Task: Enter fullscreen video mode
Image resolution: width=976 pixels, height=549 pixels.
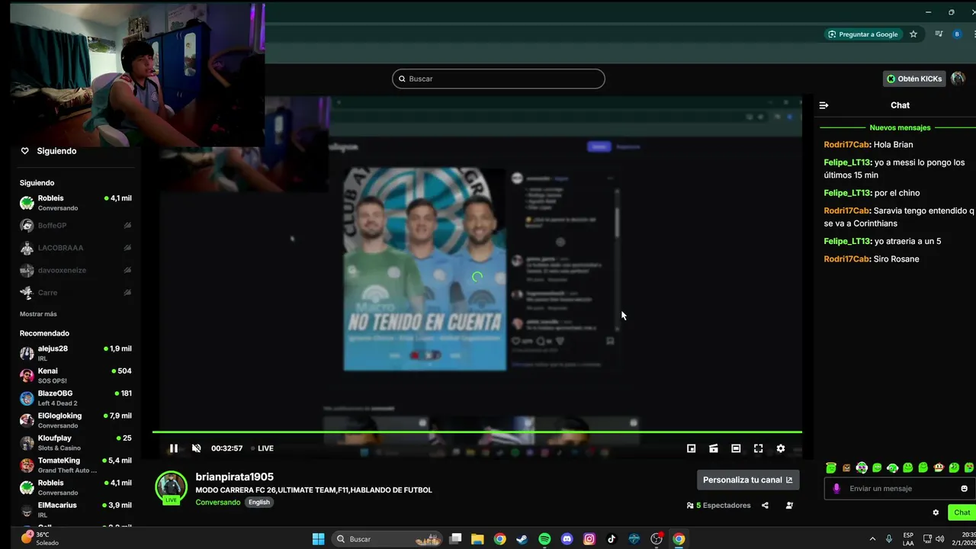Action: pyautogui.click(x=758, y=448)
